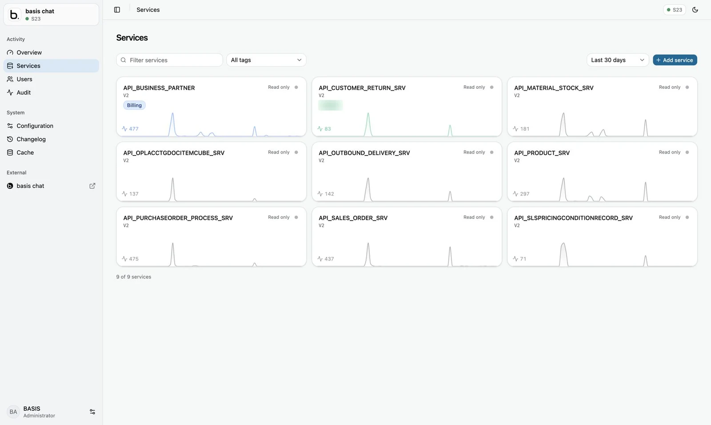Click the Read only label on API_OUTBOUND_DELIVERY_SRV
Viewport: 711px width, 425px height.
tap(474, 152)
